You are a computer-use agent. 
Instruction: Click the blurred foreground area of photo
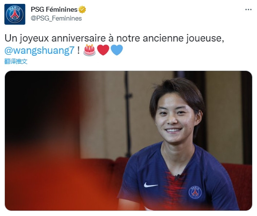pyautogui.click(x=42, y=141)
